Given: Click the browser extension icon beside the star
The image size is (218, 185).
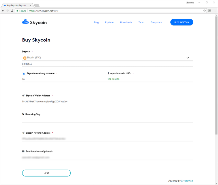Looking at the screenshot, I should (210, 11).
